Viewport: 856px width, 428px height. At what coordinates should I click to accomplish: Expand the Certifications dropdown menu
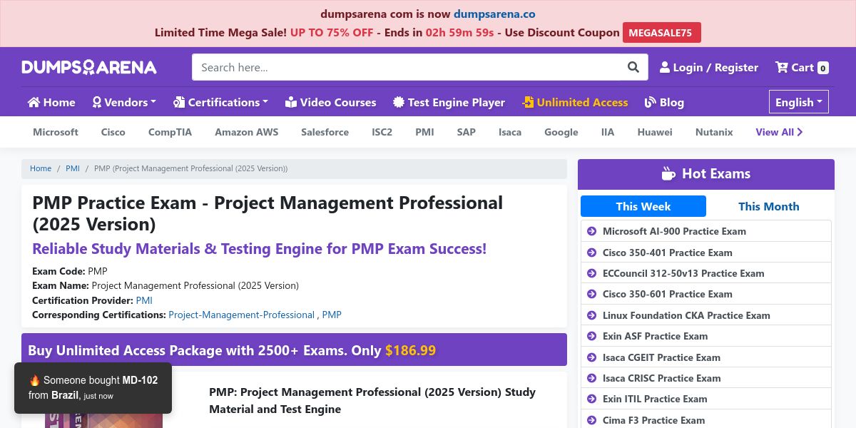[x=220, y=102]
